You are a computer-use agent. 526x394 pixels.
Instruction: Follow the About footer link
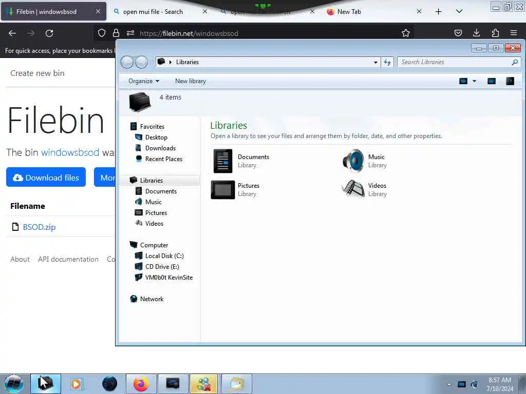click(x=20, y=259)
